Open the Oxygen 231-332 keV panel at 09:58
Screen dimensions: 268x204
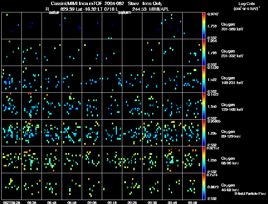[x=192, y=52]
